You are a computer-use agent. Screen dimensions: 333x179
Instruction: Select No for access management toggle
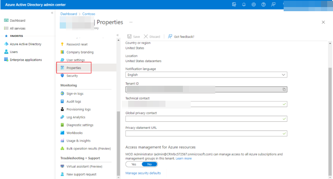click(x=150, y=164)
